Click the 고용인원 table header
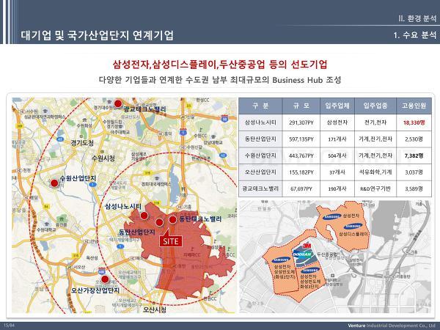 pos(414,106)
